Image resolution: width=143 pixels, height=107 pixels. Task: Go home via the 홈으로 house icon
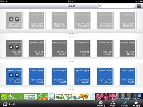5,104
